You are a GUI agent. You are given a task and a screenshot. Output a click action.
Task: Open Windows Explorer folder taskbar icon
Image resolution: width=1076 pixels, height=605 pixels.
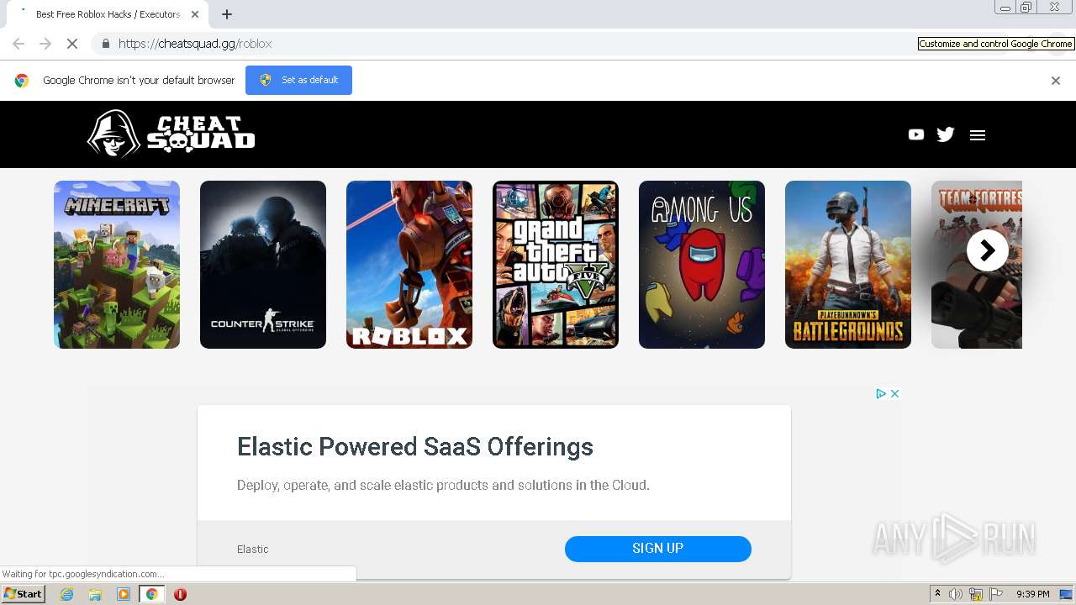[x=95, y=594]
